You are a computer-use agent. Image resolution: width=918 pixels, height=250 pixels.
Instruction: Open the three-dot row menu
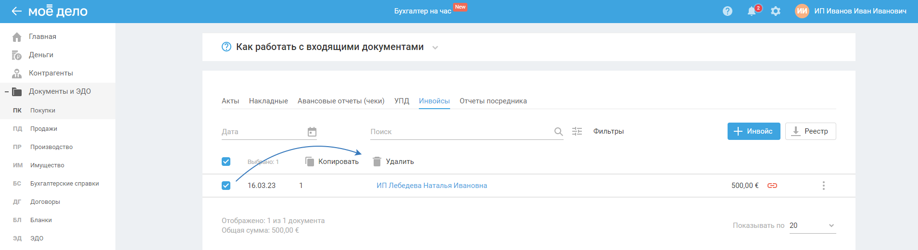click(824, 186)
